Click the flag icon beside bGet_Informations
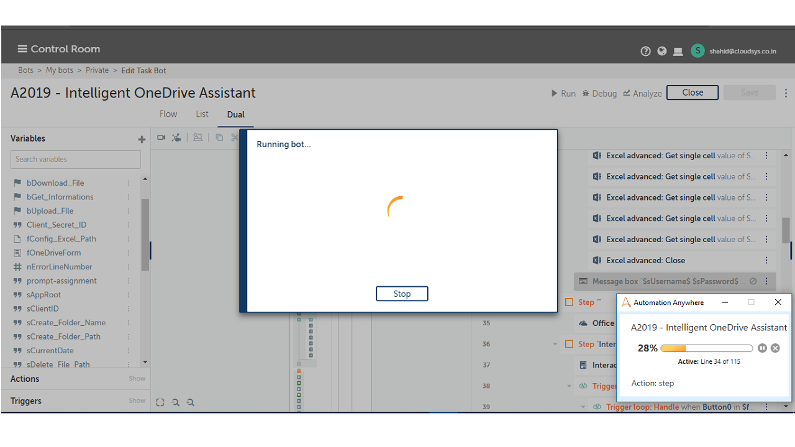Screen dimensions: 795x447 tap(17, 197)
